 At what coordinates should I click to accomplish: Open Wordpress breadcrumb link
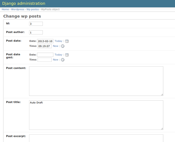[x=17, y=9]
